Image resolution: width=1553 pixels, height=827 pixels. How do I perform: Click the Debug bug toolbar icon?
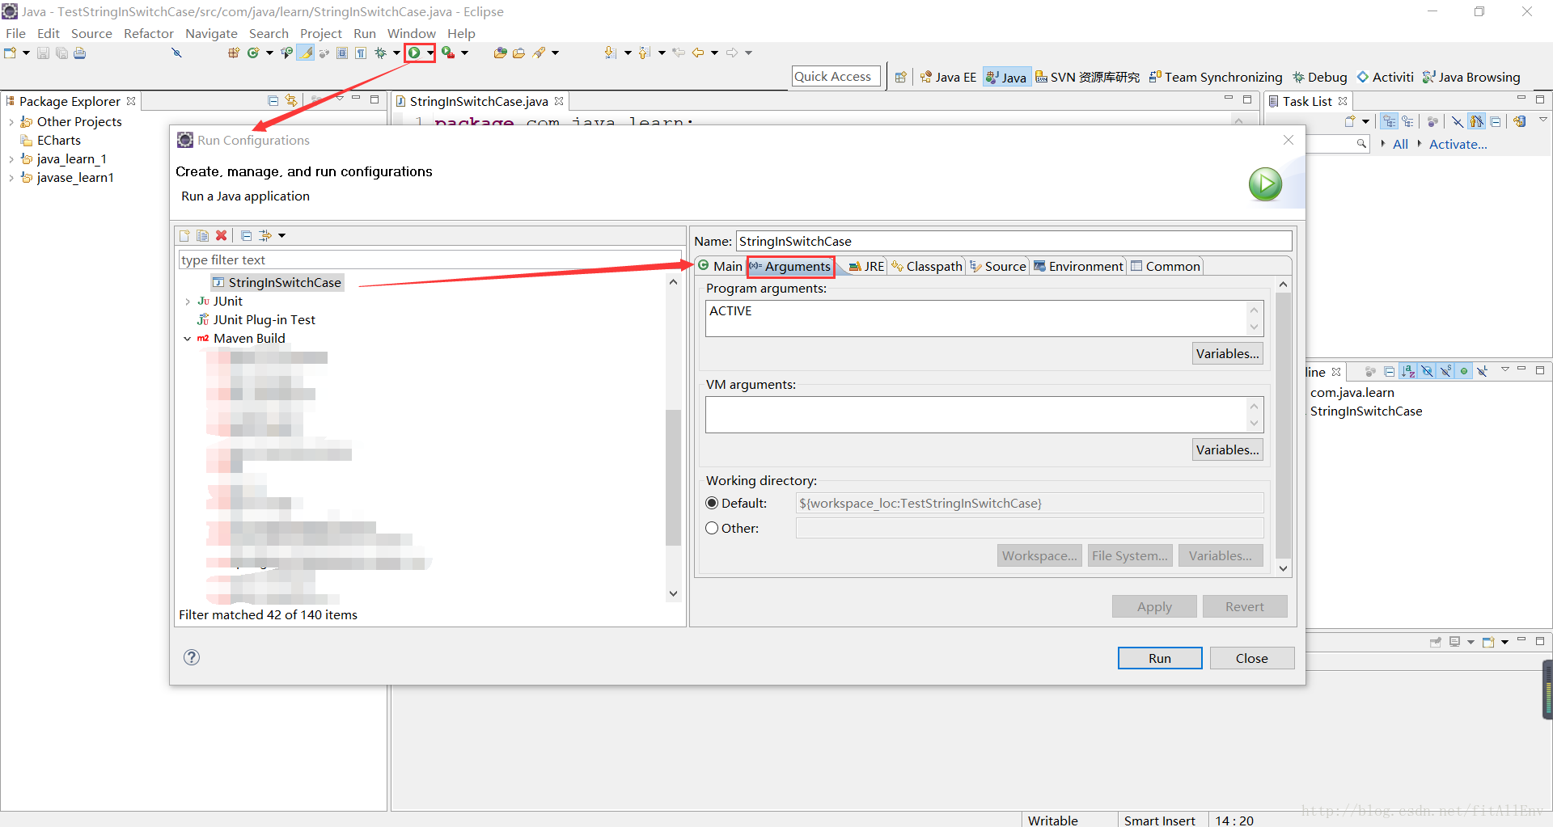tap(380, 53)
